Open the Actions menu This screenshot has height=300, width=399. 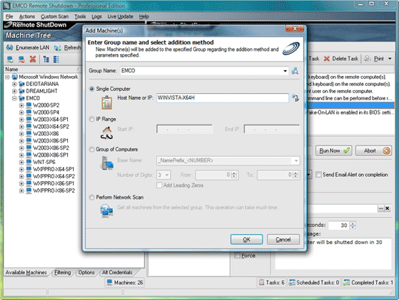coord(27,16)
